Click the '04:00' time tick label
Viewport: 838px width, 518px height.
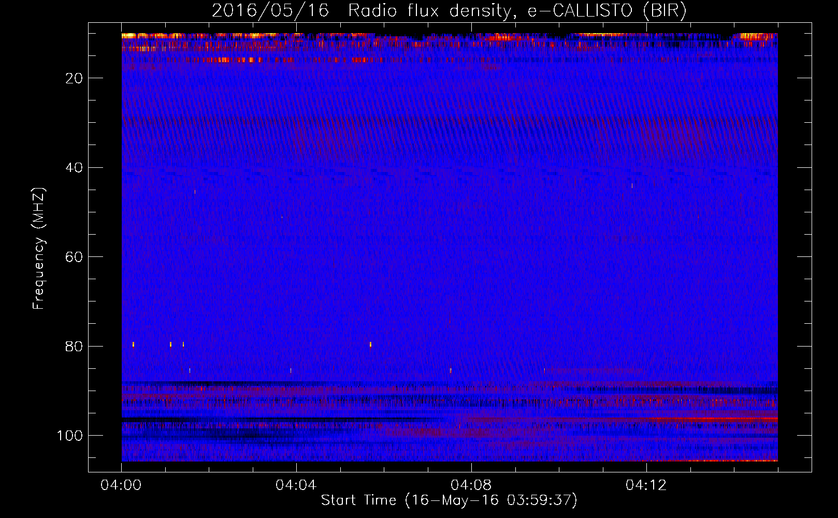coord(121,485)
